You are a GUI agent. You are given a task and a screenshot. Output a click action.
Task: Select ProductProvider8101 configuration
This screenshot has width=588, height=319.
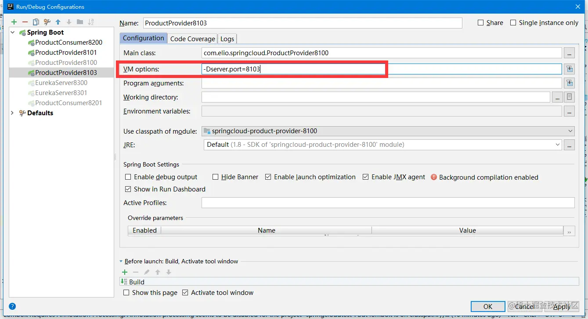pyautogui.click(x=66, y=53)
